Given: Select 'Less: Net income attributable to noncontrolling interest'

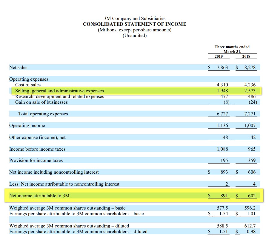Looking at the screenshot, I should tap(64, 184).
